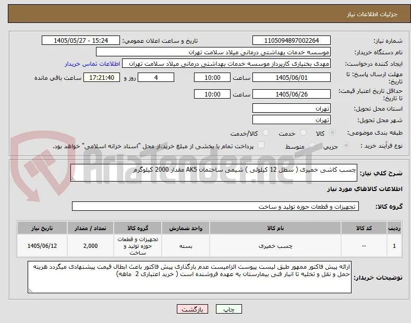Click the request creator name field
This screenshot has height=323, width=411.
click(226, 64)
